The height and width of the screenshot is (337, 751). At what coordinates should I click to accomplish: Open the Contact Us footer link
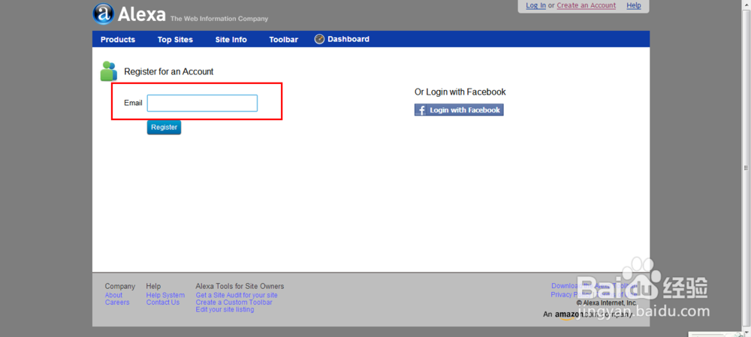(x=163, y=302)
